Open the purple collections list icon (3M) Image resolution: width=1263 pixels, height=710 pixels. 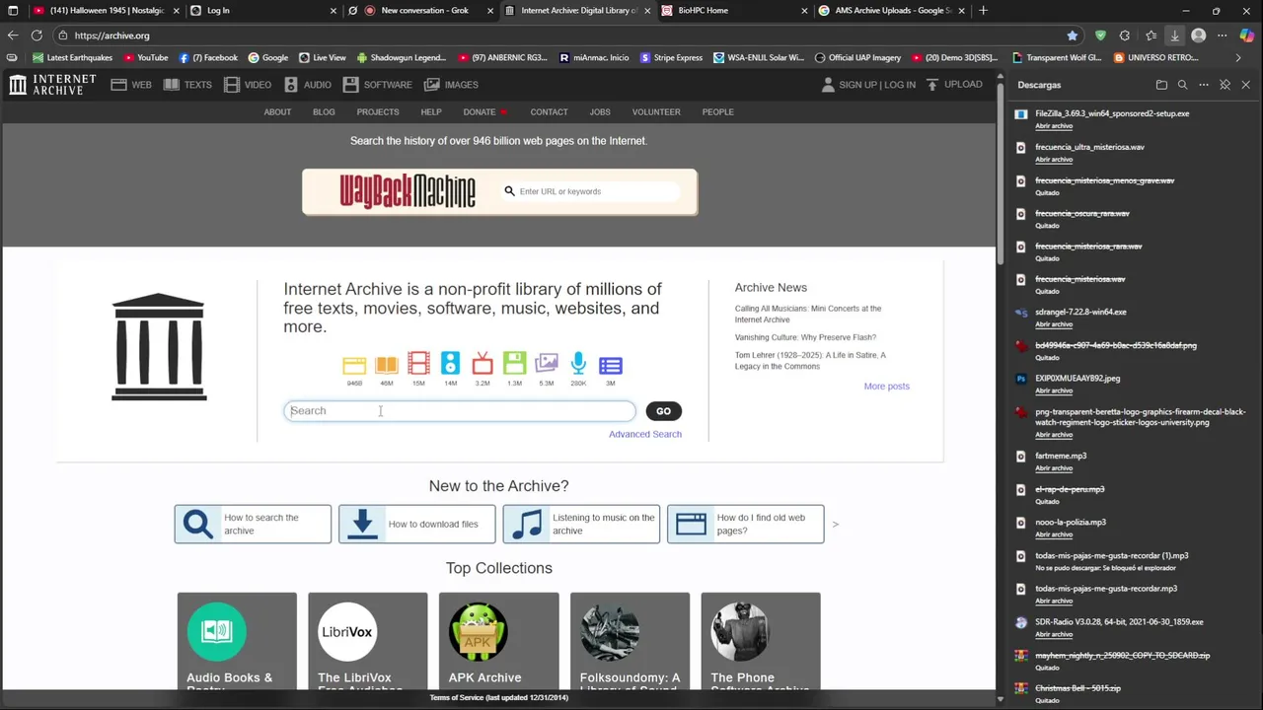[x=611, y=365]
